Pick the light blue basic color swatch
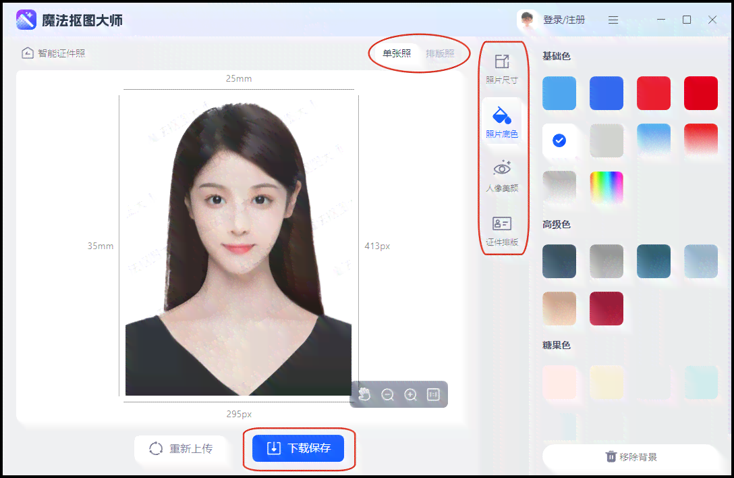Viewport: 734px width, 478px height. [x=559, y=93]
